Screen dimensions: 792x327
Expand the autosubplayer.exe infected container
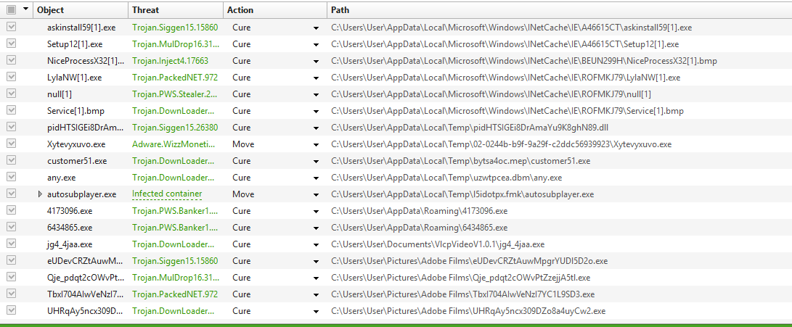click(x=40, y=194)
